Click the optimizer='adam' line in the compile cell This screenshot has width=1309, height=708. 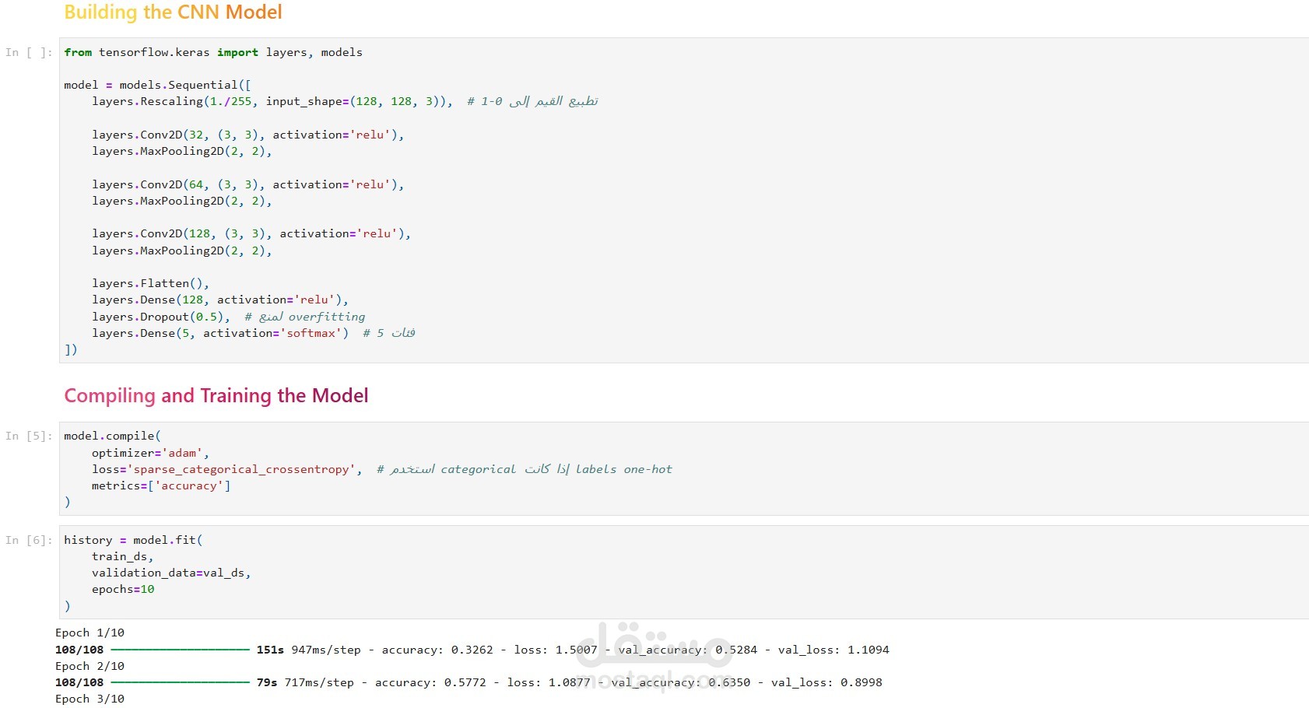[150, 453]
